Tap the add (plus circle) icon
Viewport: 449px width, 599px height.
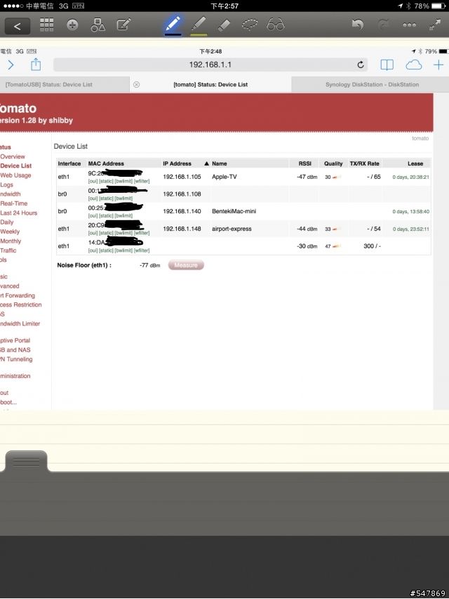[x=72, y=25]
